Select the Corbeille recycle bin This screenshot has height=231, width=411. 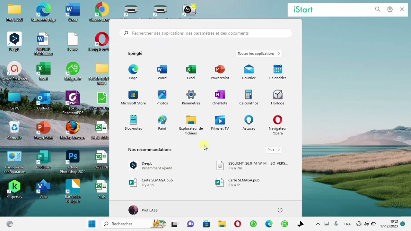pyautogui.click(x=14, y=130)
